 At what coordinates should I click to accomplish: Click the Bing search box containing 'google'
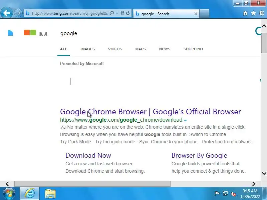[x=69, y=33]
